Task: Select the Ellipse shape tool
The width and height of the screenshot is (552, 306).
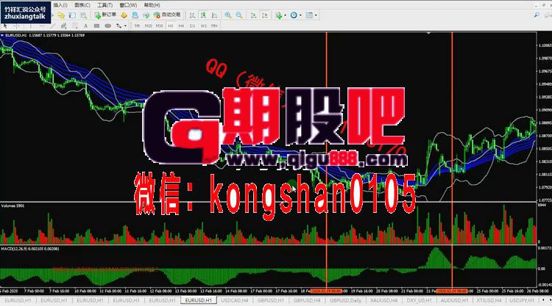Action: 107,26
